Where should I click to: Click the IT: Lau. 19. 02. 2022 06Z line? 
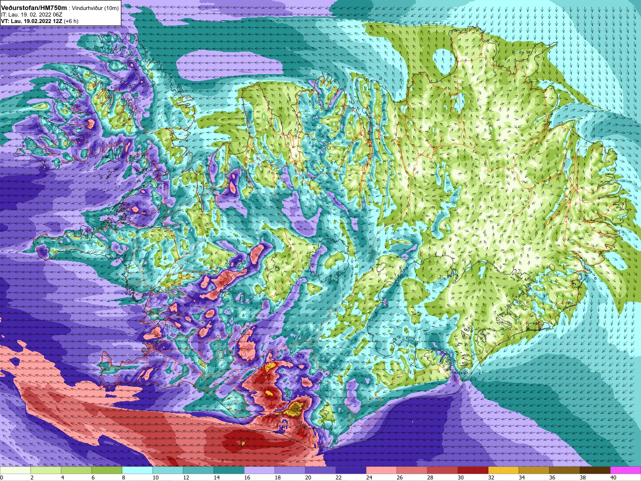[32, 15]
